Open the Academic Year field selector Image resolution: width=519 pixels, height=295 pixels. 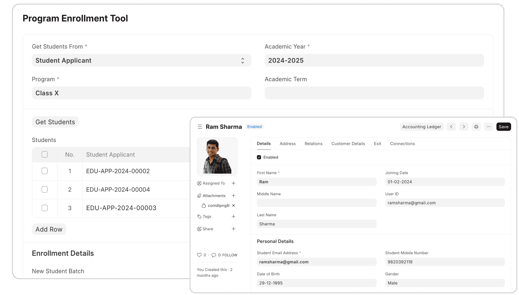[374, 60]
